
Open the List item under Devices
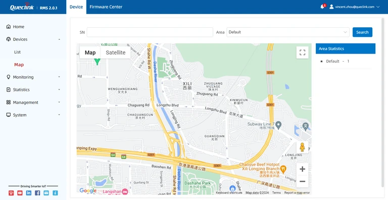coord(17,52)
